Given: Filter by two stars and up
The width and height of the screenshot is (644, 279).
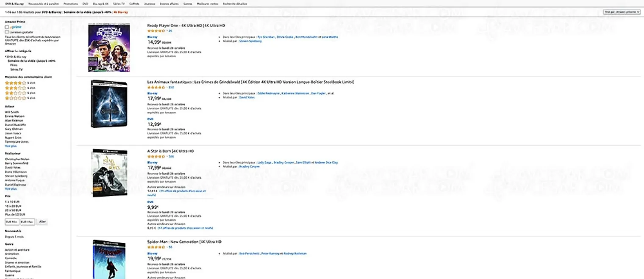Looking at the screenshot, I should (x=15, y=93).
